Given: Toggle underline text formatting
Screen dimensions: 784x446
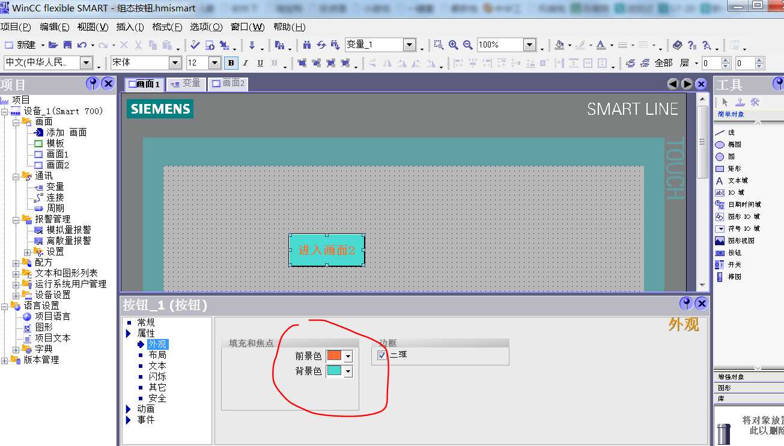Looking at the screenshot, I should (x=260, y=63).
